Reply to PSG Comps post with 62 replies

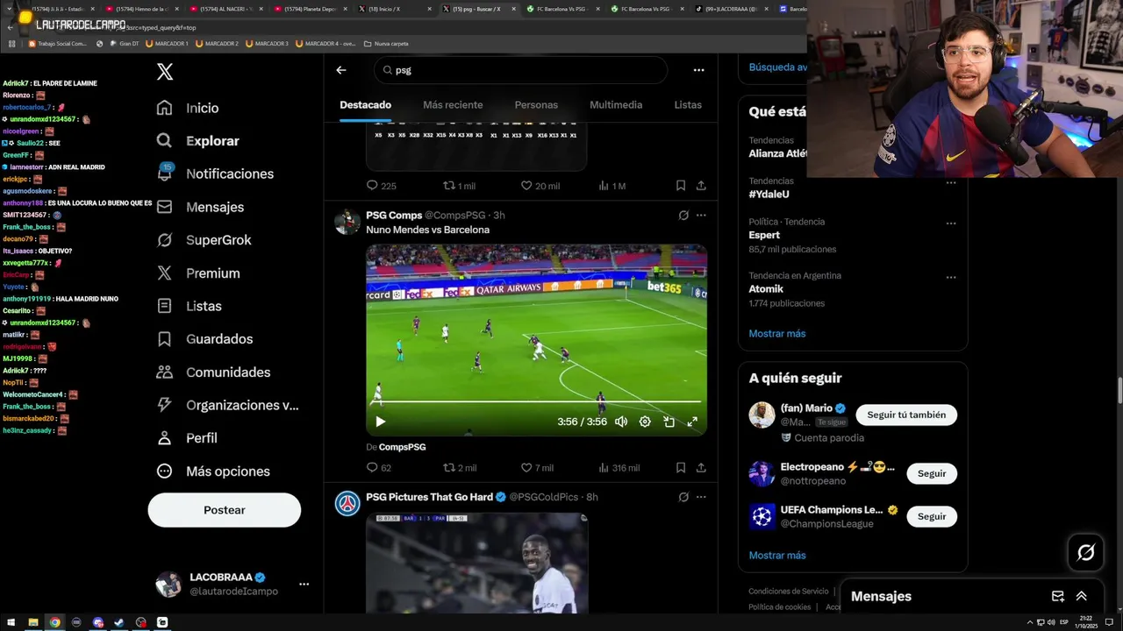point(379,468)
